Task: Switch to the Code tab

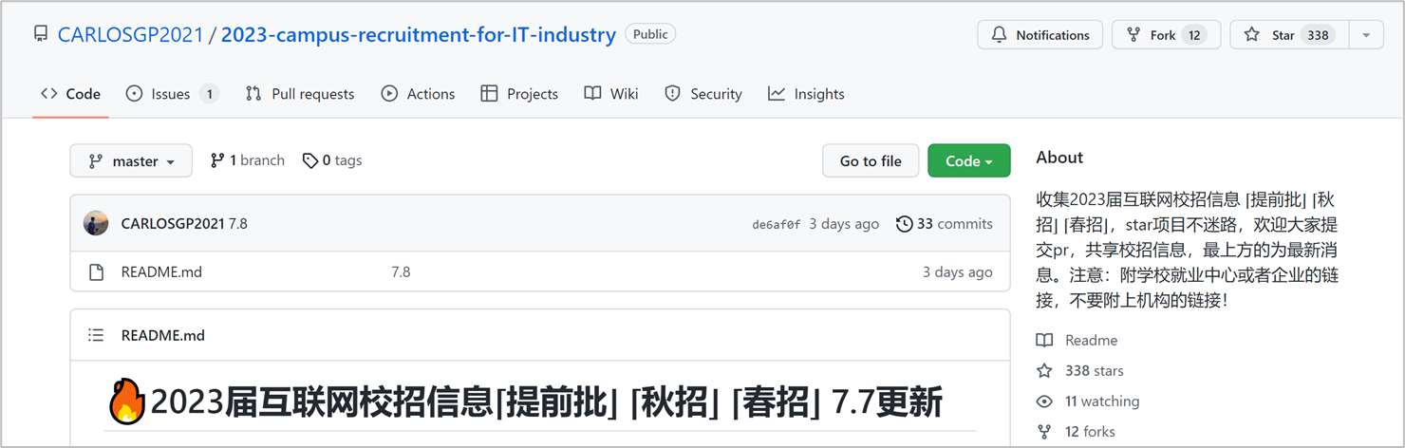Action: [x=71, y=94]
